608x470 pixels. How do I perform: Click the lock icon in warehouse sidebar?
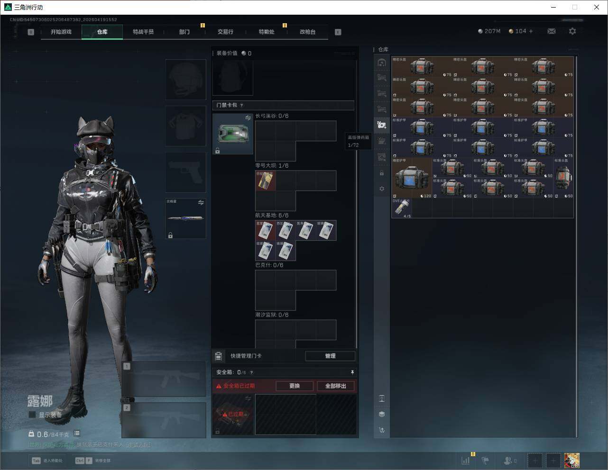coord(382,173)
